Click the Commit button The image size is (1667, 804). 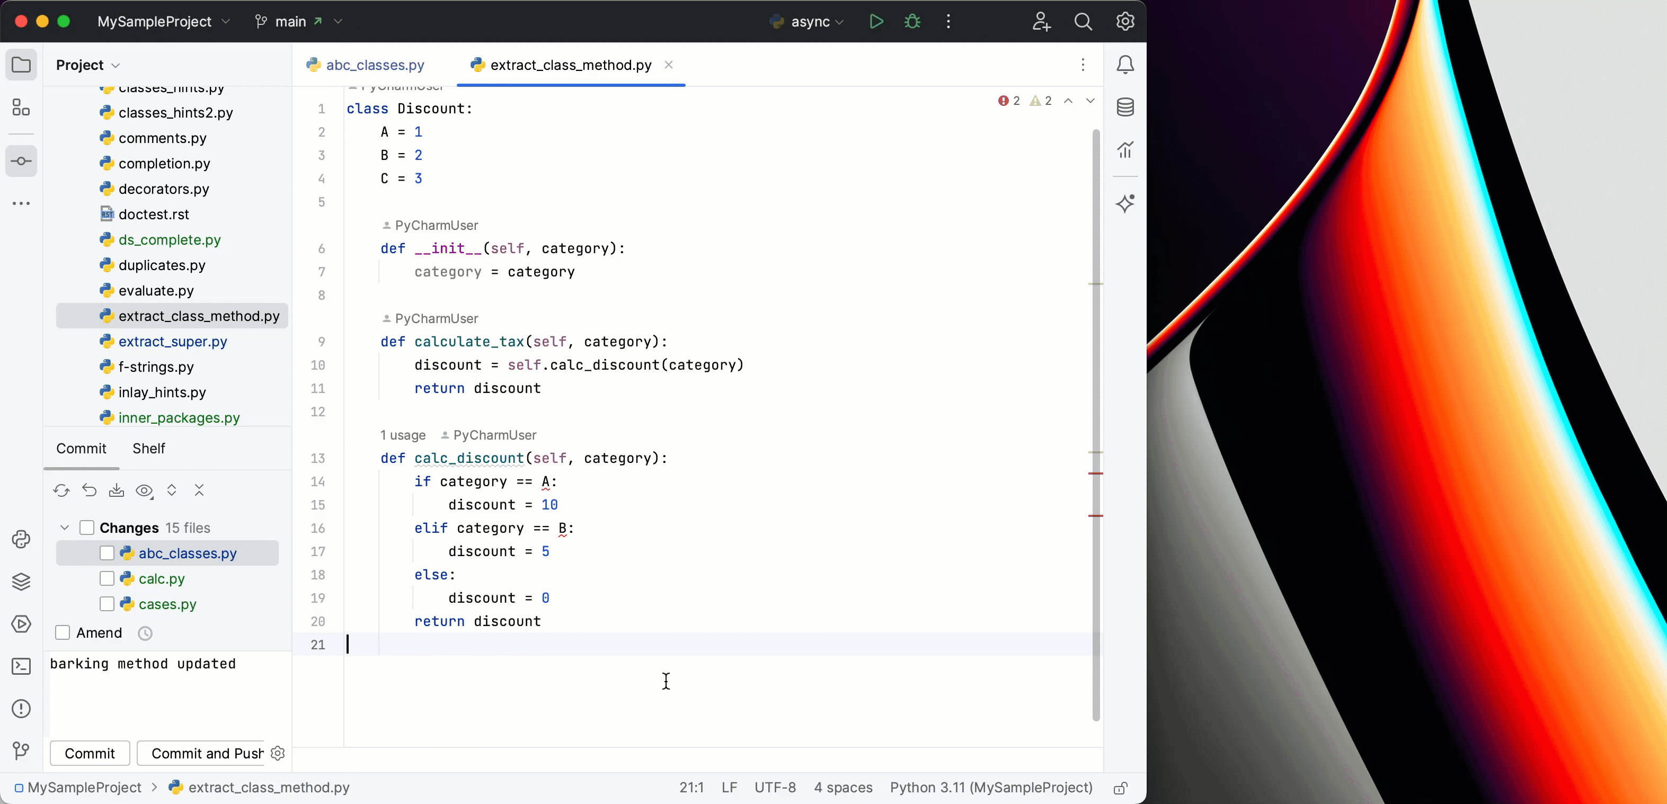(x=90, y=754)
